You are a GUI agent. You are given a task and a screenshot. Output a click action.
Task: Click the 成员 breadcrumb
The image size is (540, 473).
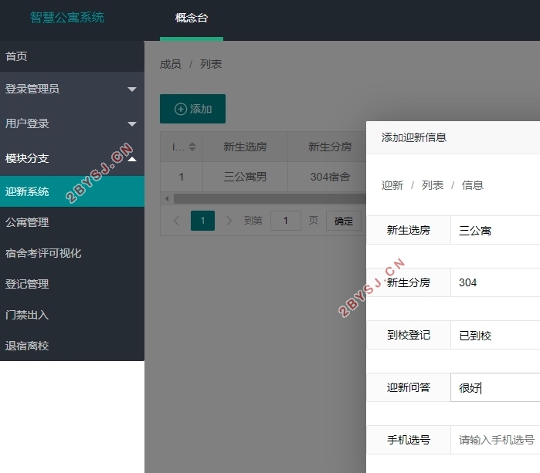tap(171, 64)
